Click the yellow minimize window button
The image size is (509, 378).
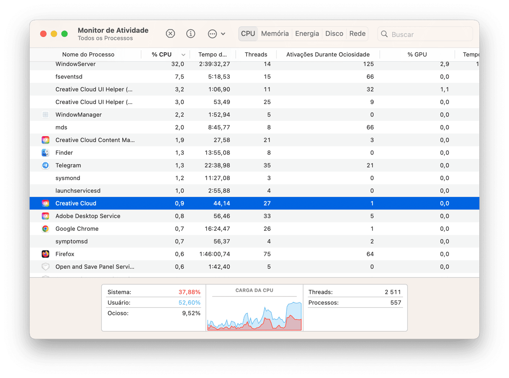[x=54, y=34]
